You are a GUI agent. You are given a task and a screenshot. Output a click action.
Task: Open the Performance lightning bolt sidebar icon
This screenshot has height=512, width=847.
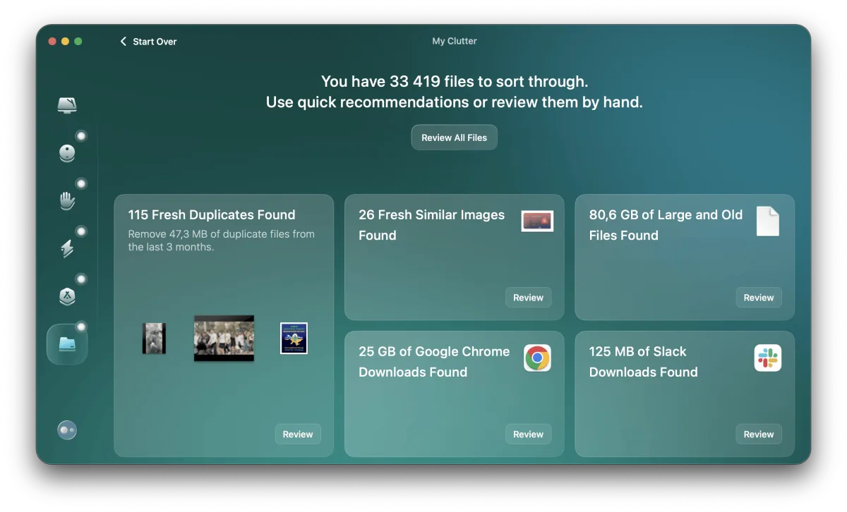(67, 248)
